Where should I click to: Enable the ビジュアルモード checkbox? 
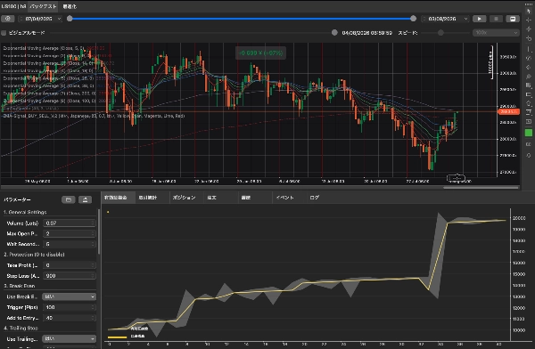click(x=4, y=33)
